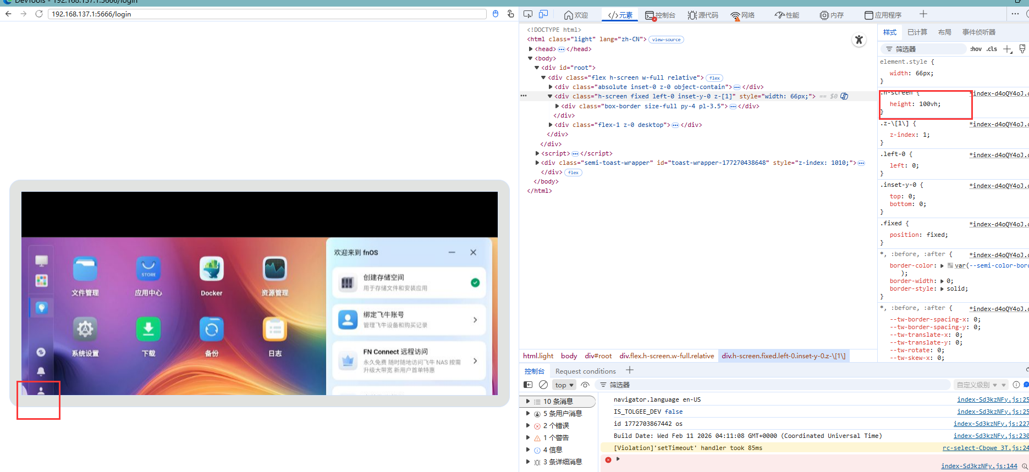Click the accessibility floating button

(859, 40)
